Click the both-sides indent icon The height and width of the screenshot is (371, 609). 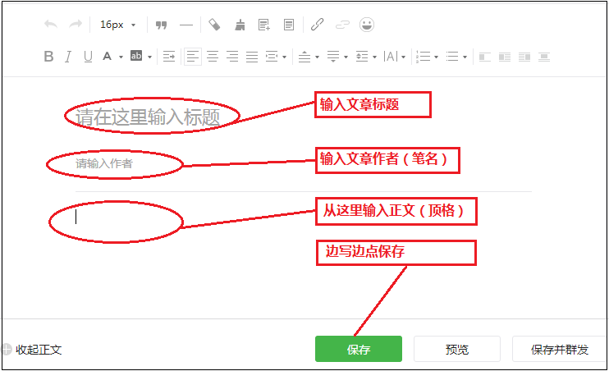tap(272, 57)
